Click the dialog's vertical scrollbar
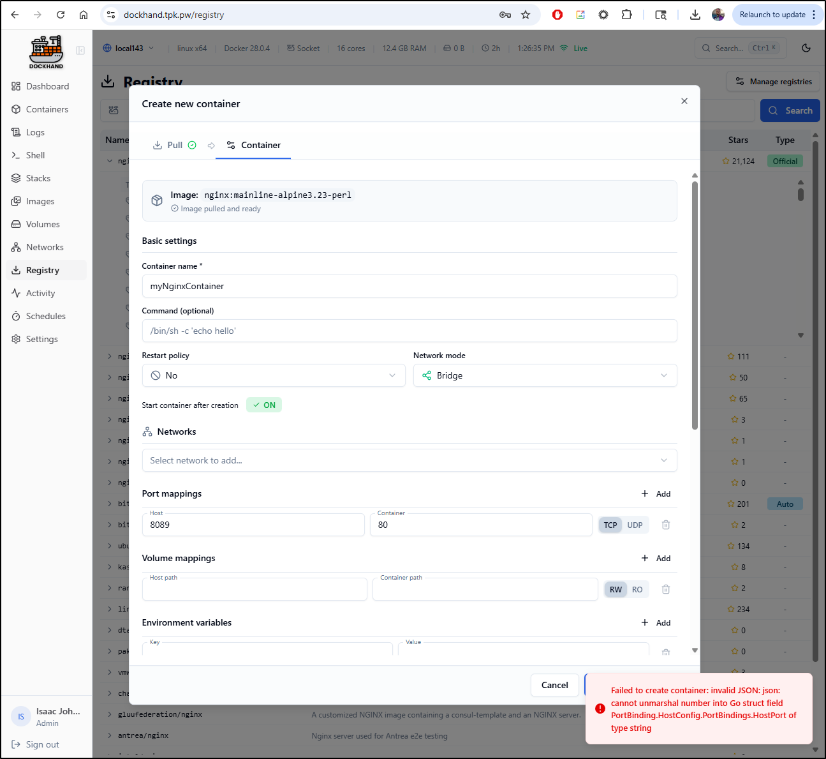This screenshot has width=826, height=759. 695,306
